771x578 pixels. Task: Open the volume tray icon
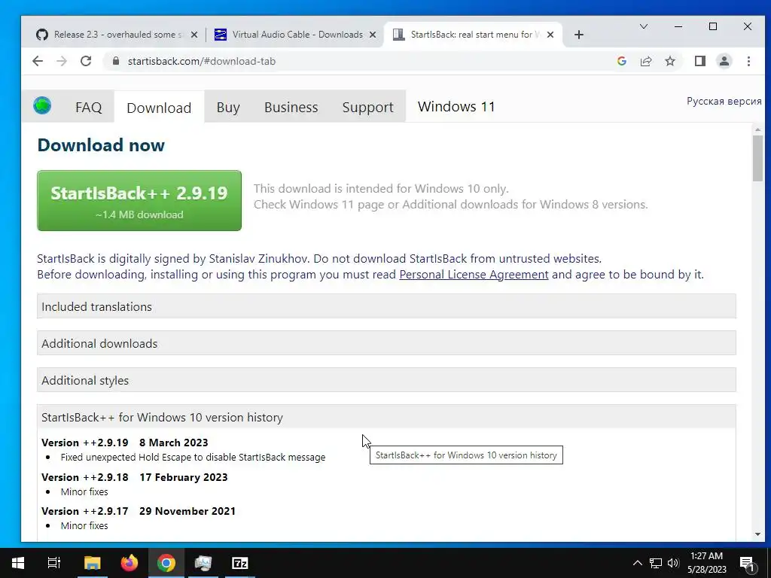(x=673, y=563)
